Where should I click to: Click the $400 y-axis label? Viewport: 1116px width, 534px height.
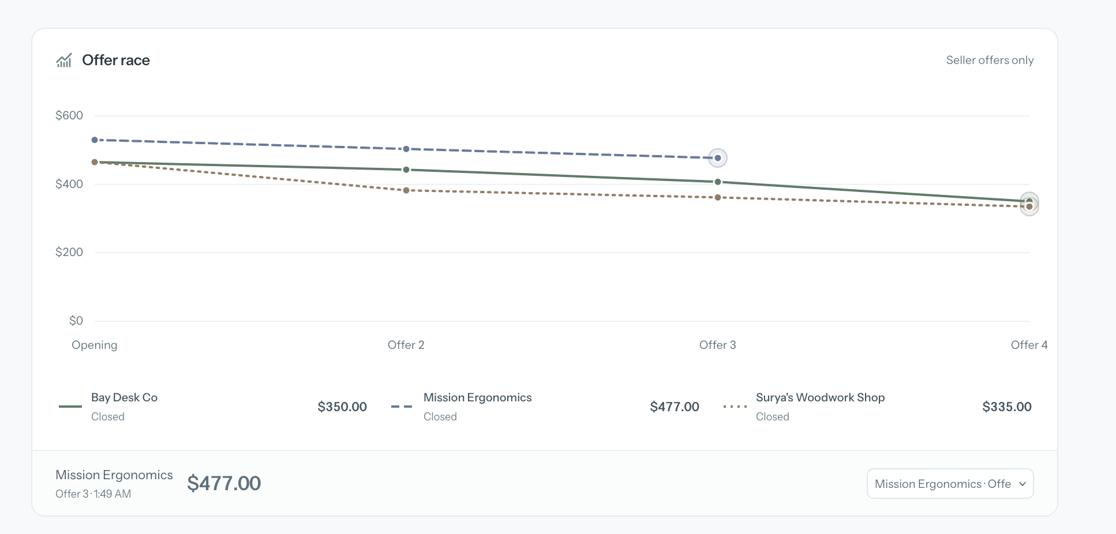pyautogui.click(x=69, y=184)
